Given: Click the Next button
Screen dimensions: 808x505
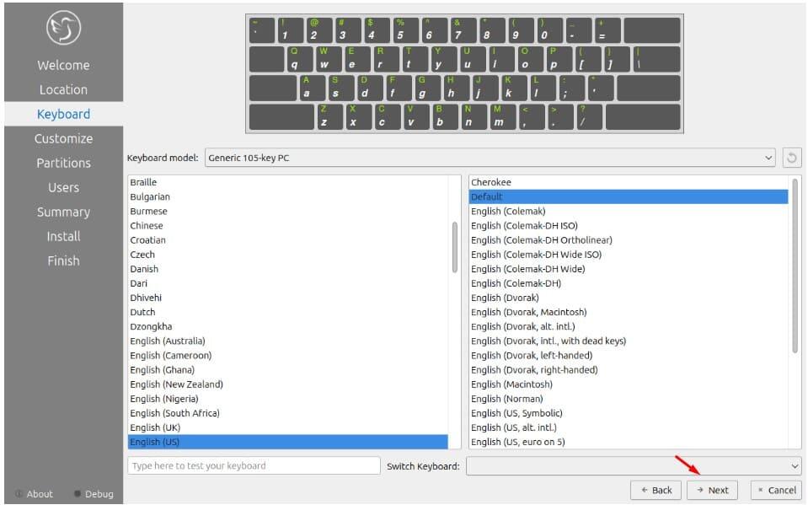Looking at the screenshot, I should point(712,490).
